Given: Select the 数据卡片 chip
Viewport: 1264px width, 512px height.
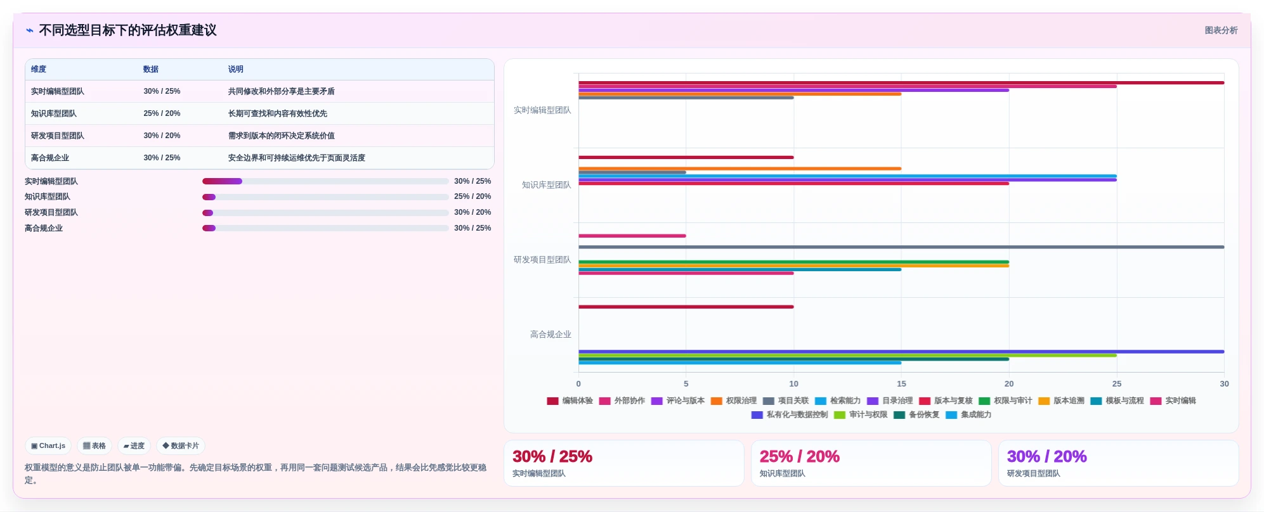Looking at the screenshot, I should 181,446.
